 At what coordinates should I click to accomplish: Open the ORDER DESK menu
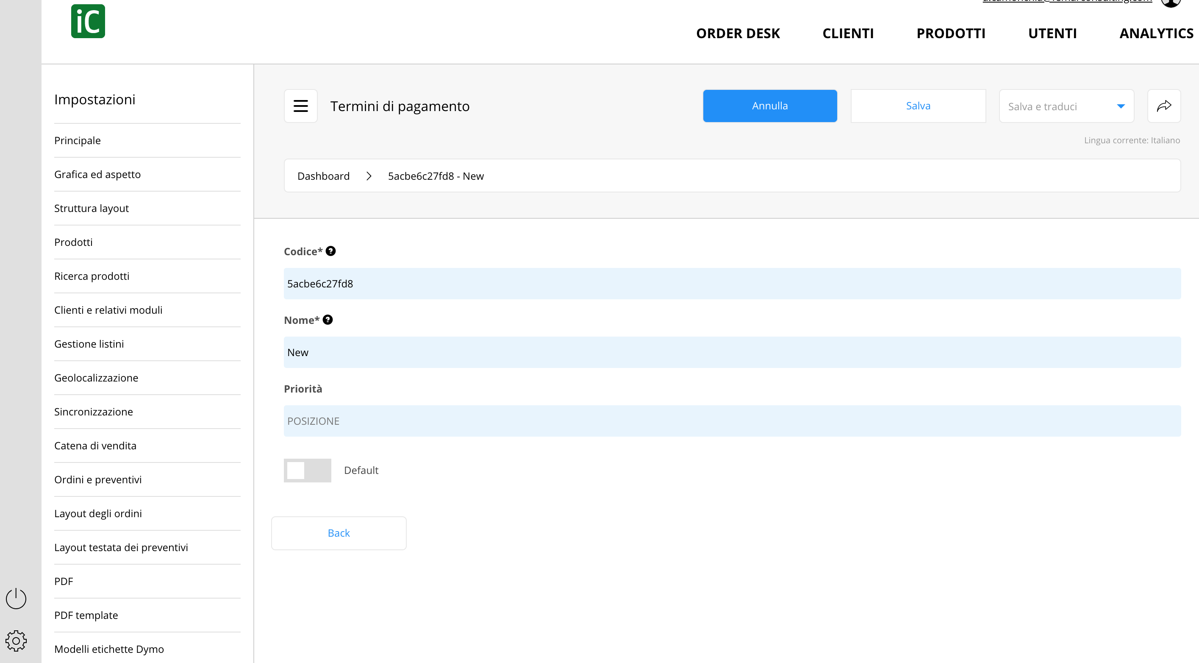click(738, 33)
